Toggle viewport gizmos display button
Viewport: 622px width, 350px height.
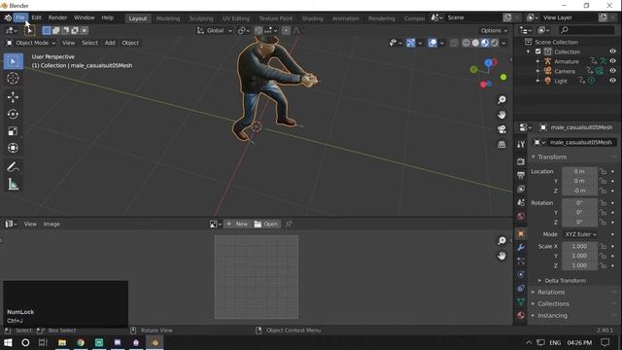(410, 43)
